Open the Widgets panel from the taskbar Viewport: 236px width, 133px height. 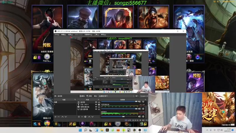[x=96, y=130]
